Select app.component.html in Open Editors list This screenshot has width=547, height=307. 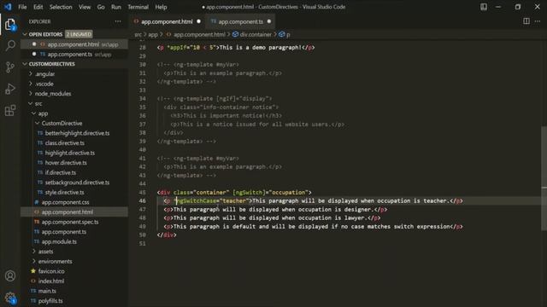tap(74, 44)
